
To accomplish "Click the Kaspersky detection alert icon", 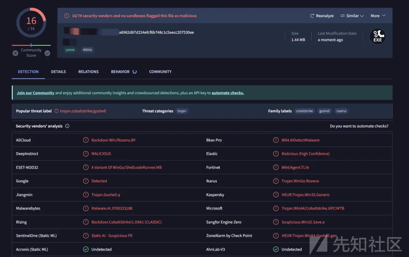I will click(276, 195).
